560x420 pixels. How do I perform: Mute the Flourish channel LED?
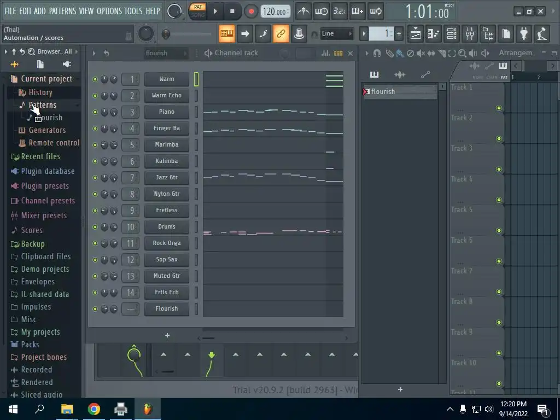95,309
